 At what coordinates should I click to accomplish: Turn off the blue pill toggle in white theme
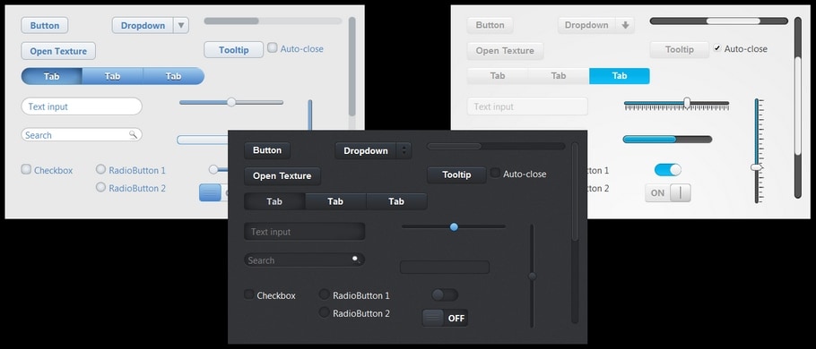click(668, 170)
